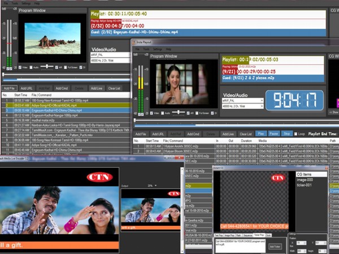Click seek bar handle in back playout window

coord(3,75)
